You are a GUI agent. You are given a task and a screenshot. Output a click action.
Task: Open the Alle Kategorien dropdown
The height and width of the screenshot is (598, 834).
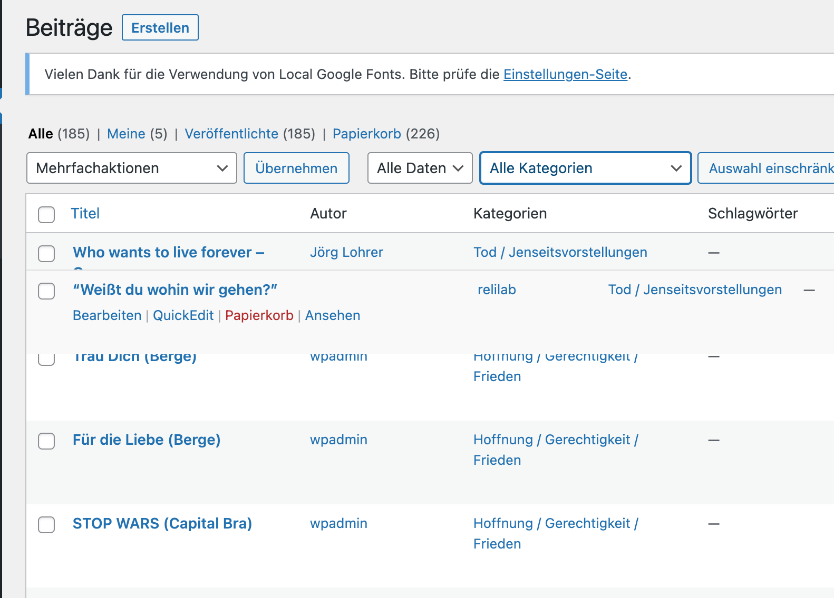coord(585,168)
